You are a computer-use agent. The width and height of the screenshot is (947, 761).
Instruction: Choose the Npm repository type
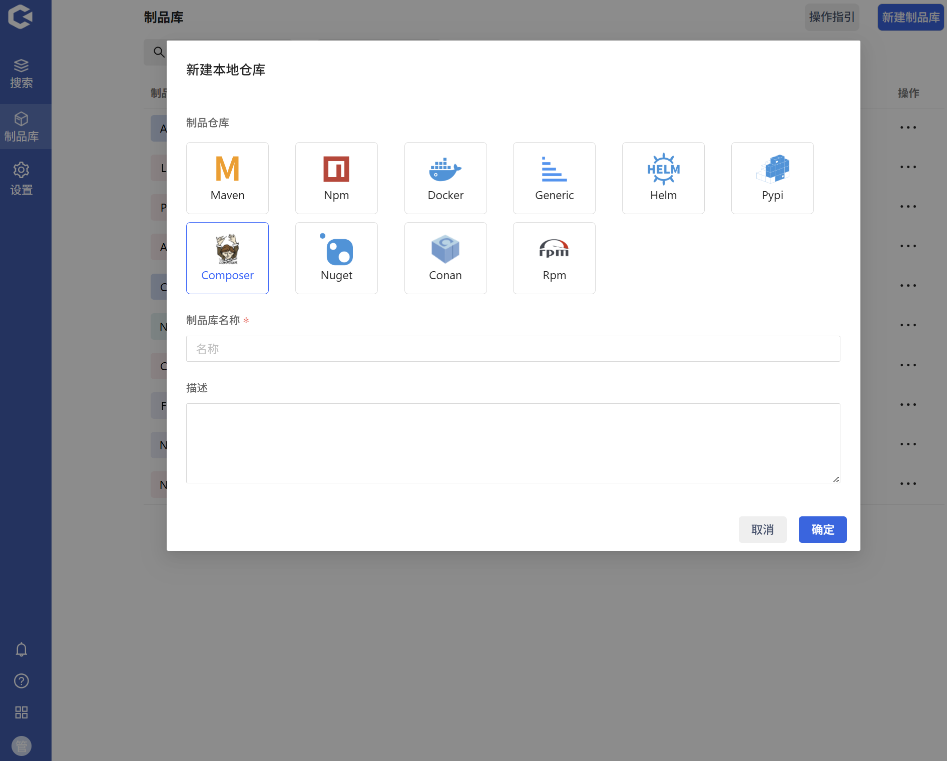(336, 178)
